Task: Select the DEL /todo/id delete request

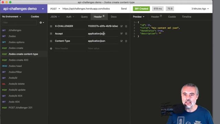Action: 24,84
